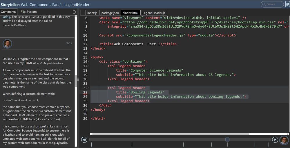Click the closing '</head>' tag on line 13
Screen dimensions: 290x148
pos(98,48)
